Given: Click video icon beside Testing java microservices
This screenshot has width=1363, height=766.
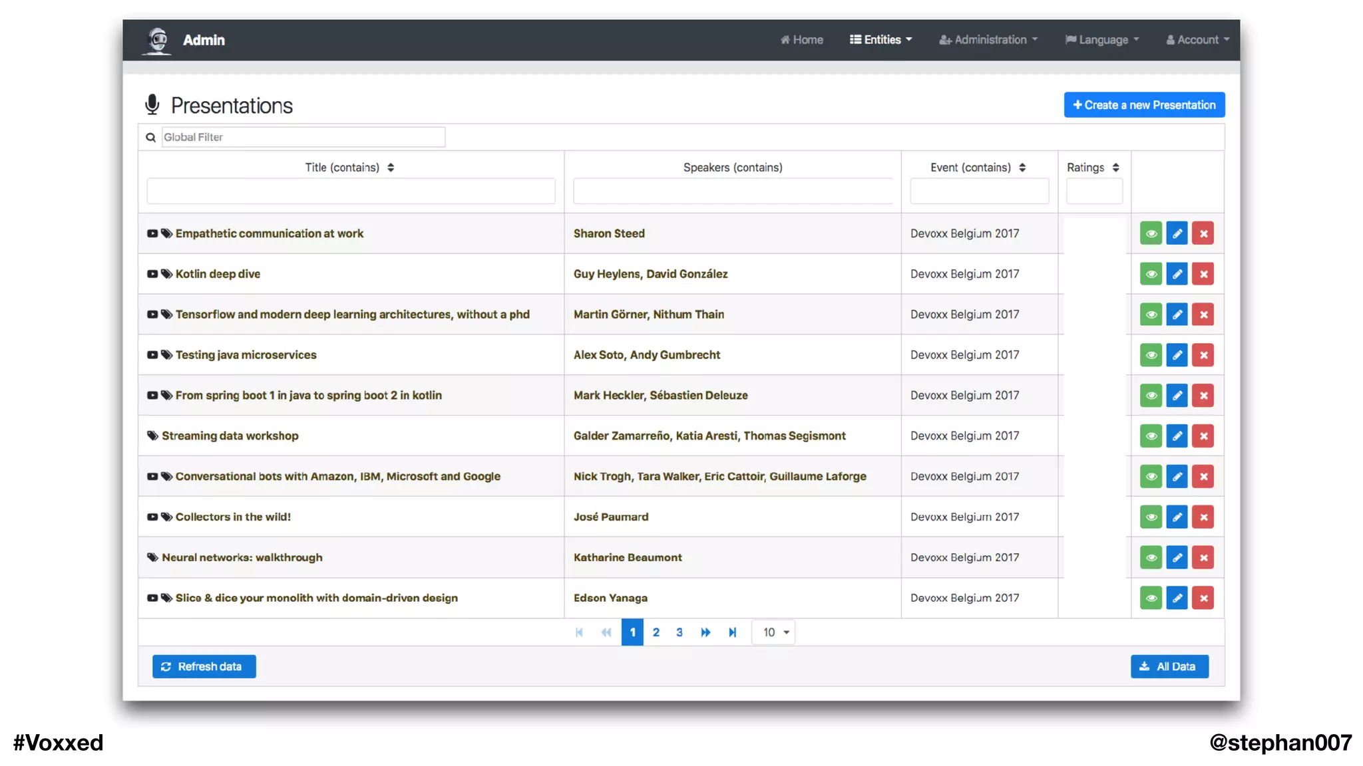Looking at the screenshot, I should tap(152, 355).
